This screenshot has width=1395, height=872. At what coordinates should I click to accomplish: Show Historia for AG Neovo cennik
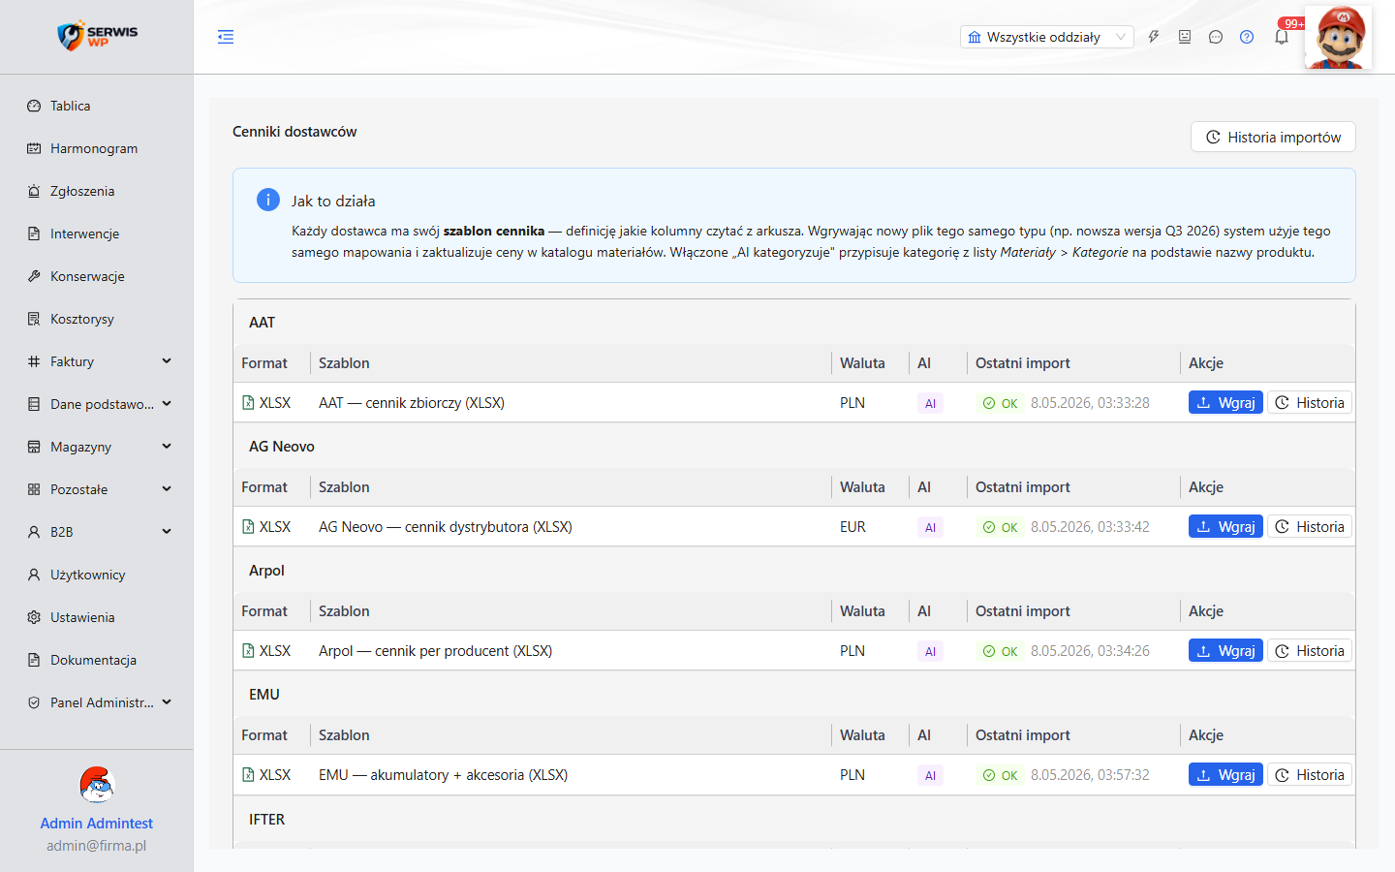click(1310, 527)
